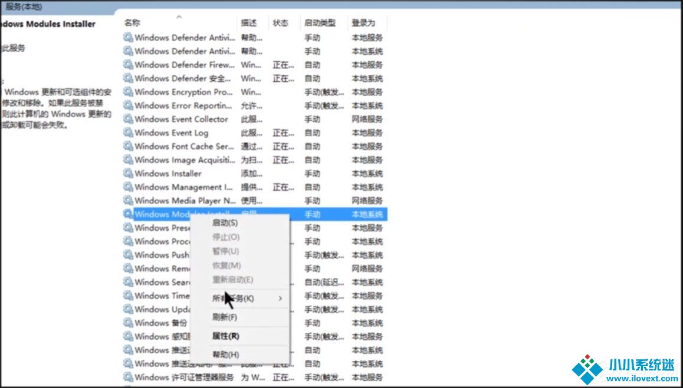Select Windows Event Log service name
Image resolution: width=683 pixels, height=388 pixels.
coord(172,132)
